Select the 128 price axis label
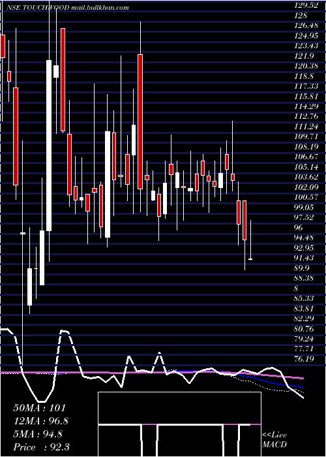326x457 pixels. pyautogui.click(x=301, y=16)
